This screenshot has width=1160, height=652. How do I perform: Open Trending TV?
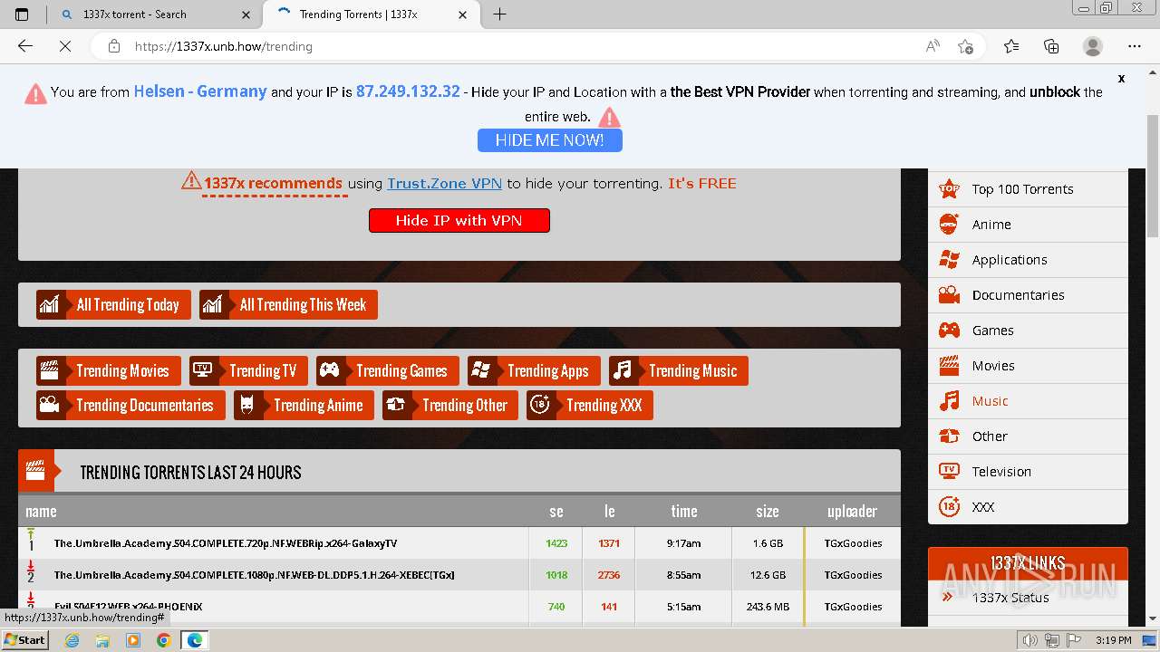click(248, 370)
